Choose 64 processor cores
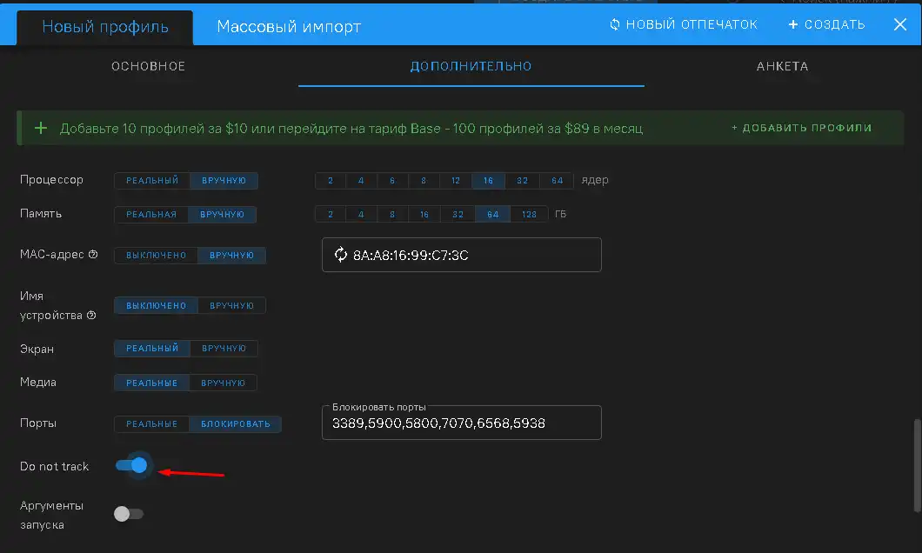922x553 pixels. [557, 180]
